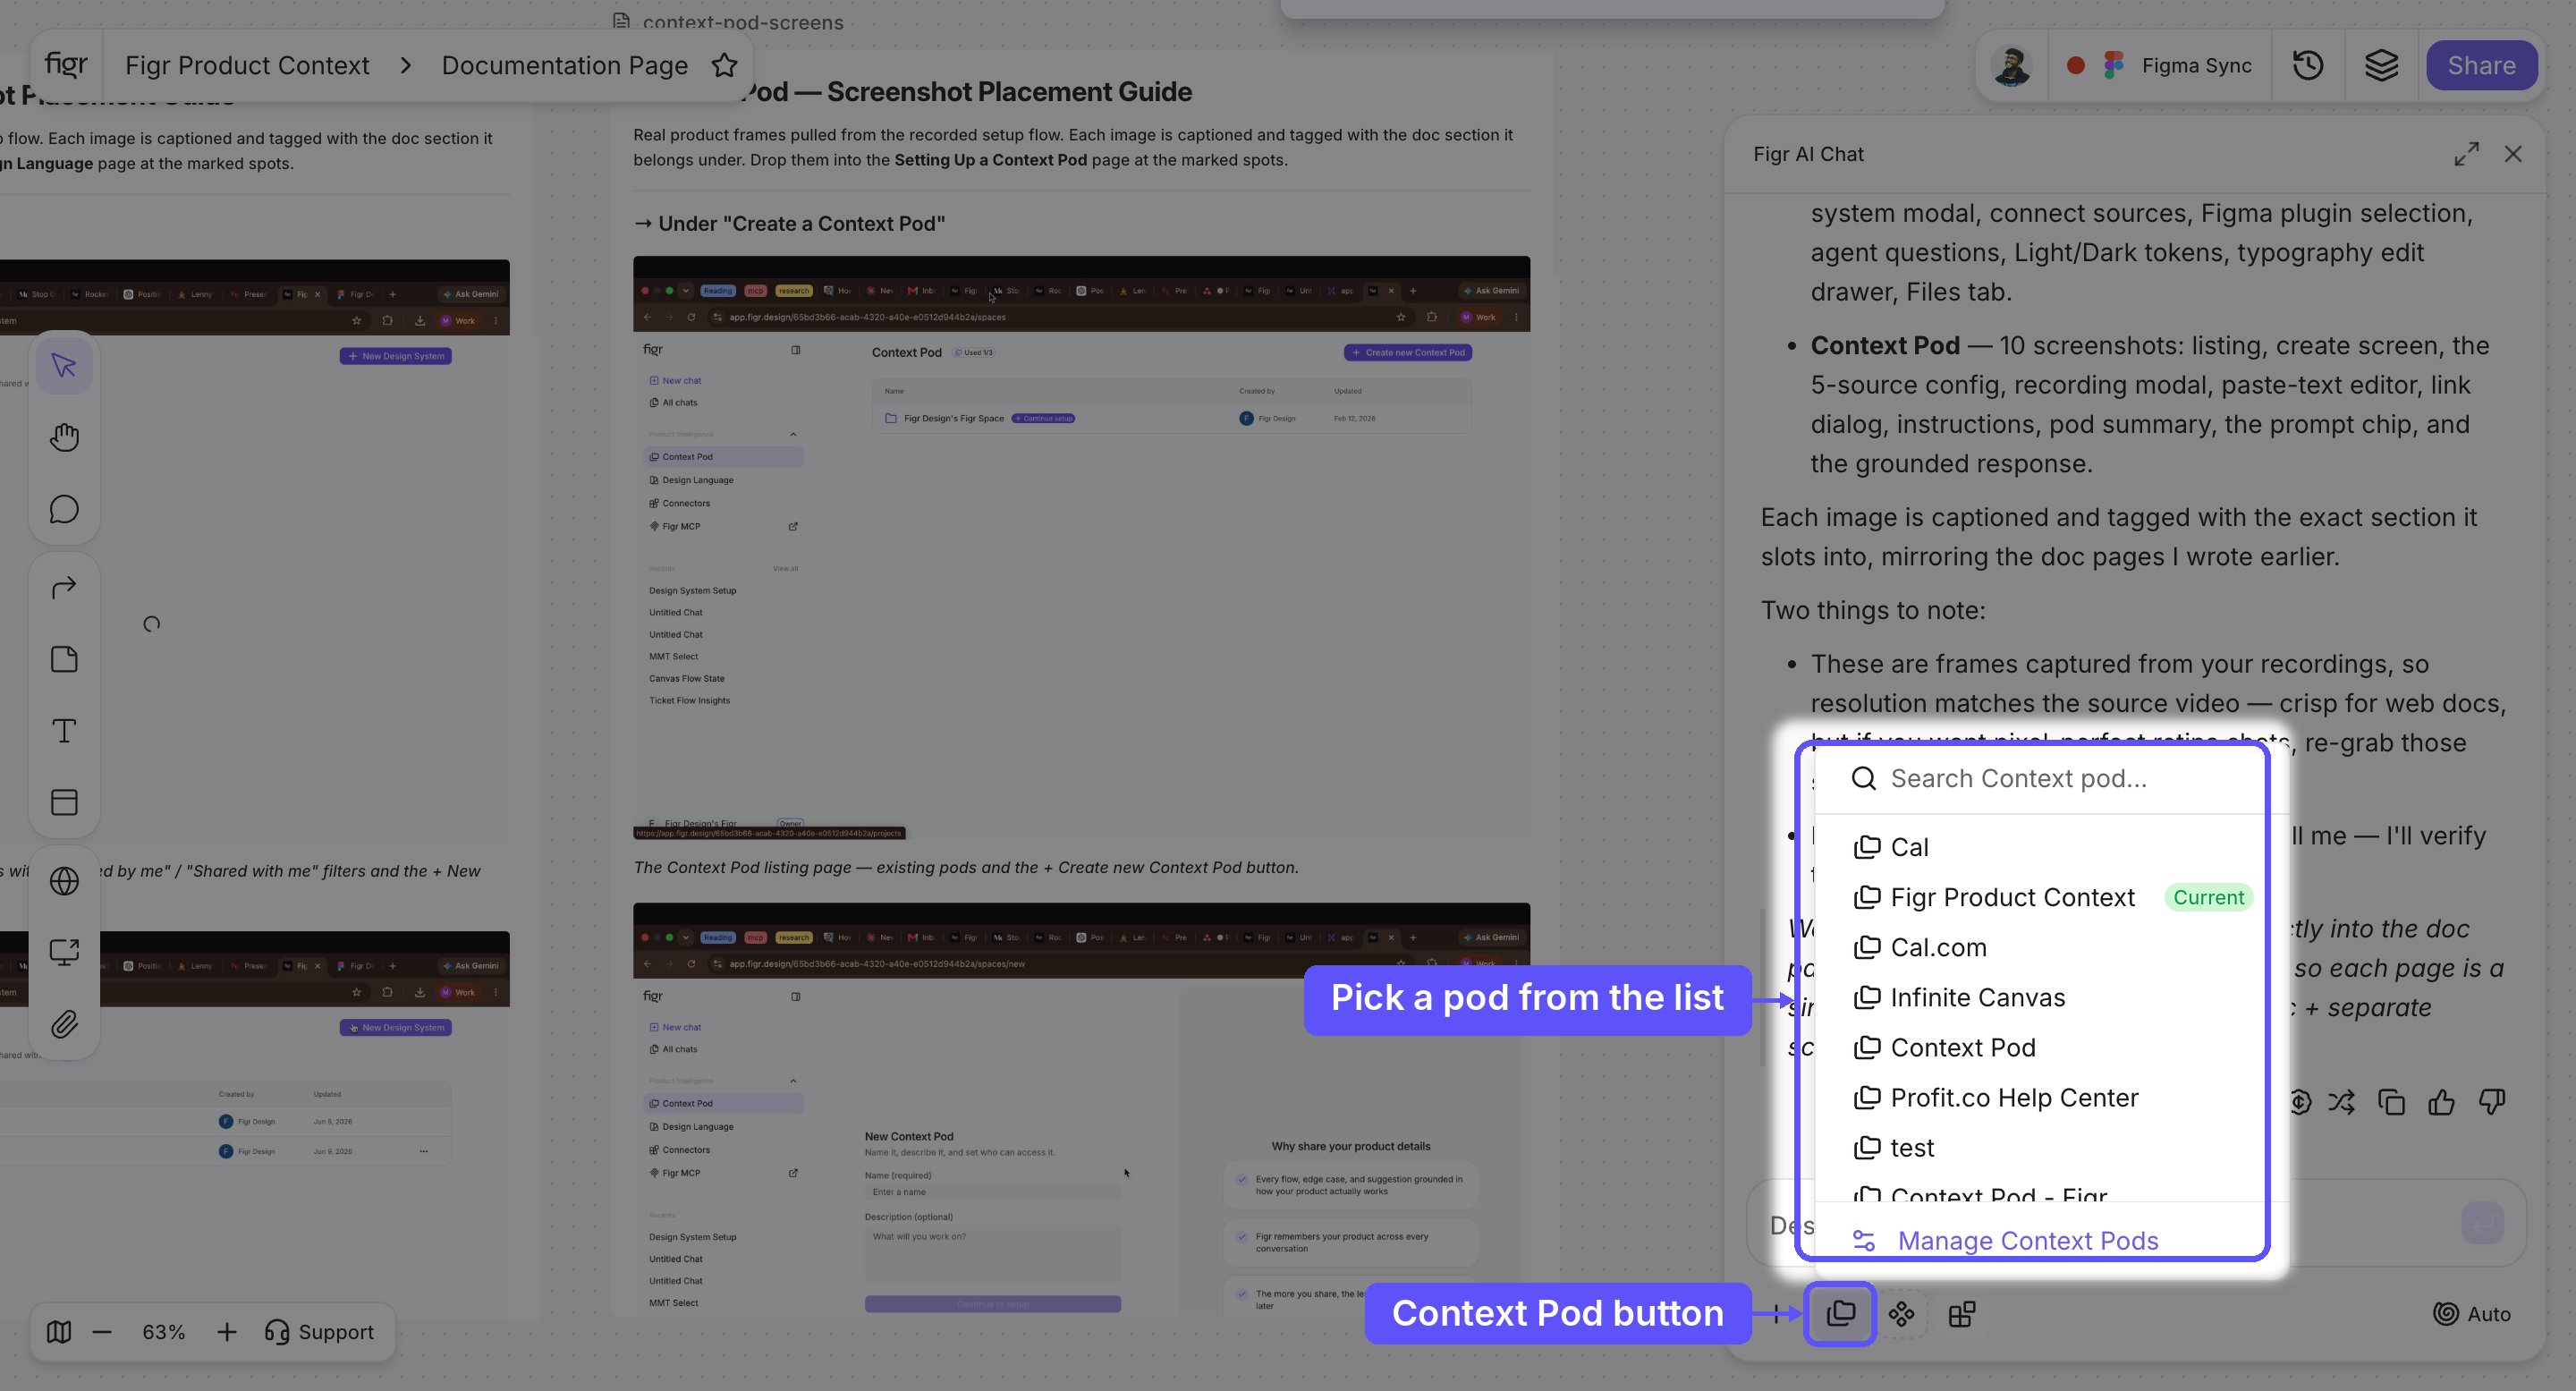This screenshot has width=2576, height=1391.
Task: Choose the comment bubble tool
Action: (64, 510)
